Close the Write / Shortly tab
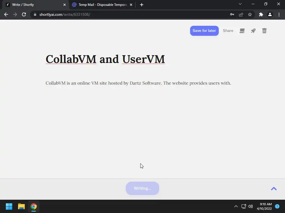Viewport: 285px width, 213px height. tap(65, 5)
